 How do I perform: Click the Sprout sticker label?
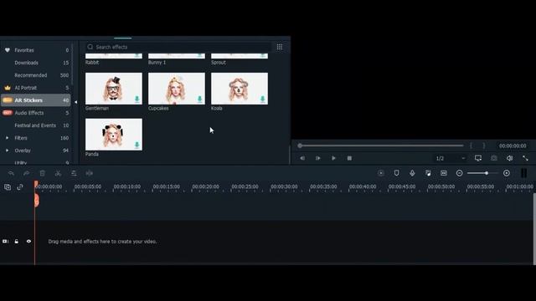pos(219,63)
